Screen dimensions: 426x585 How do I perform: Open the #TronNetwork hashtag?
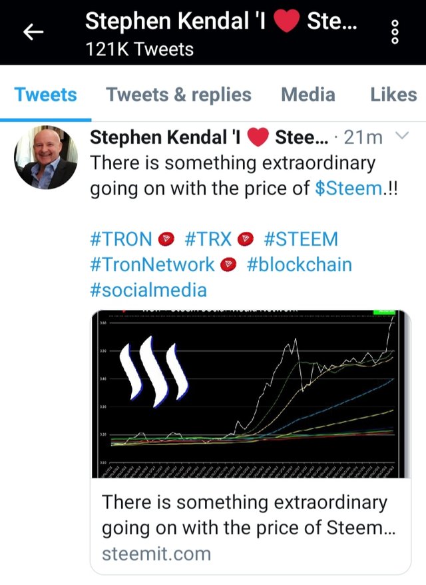(152, 265)
